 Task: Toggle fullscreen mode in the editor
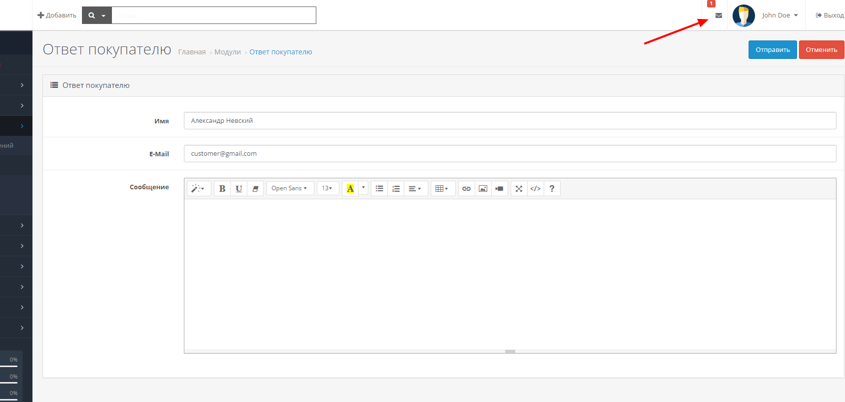point(519,189)
